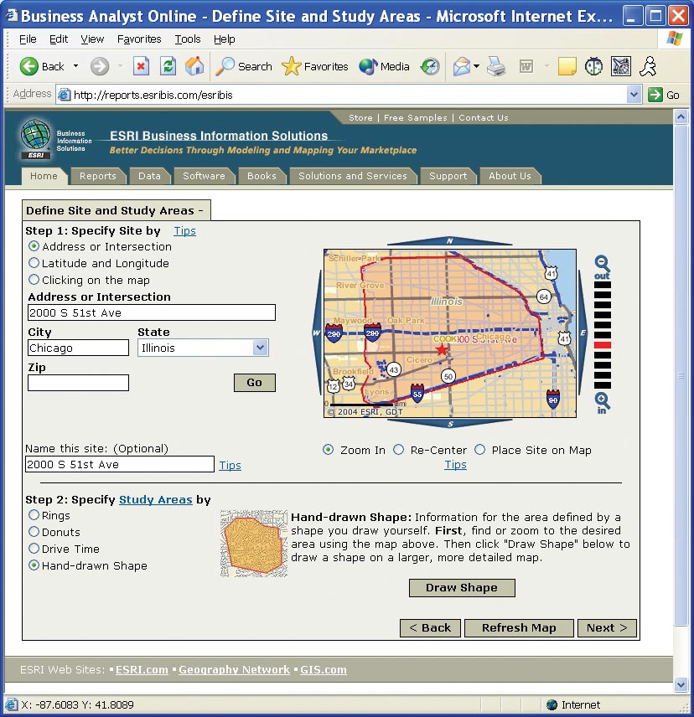Pan the map east arrow
Viewport: 694px width, 717px height.
(583, 333)
